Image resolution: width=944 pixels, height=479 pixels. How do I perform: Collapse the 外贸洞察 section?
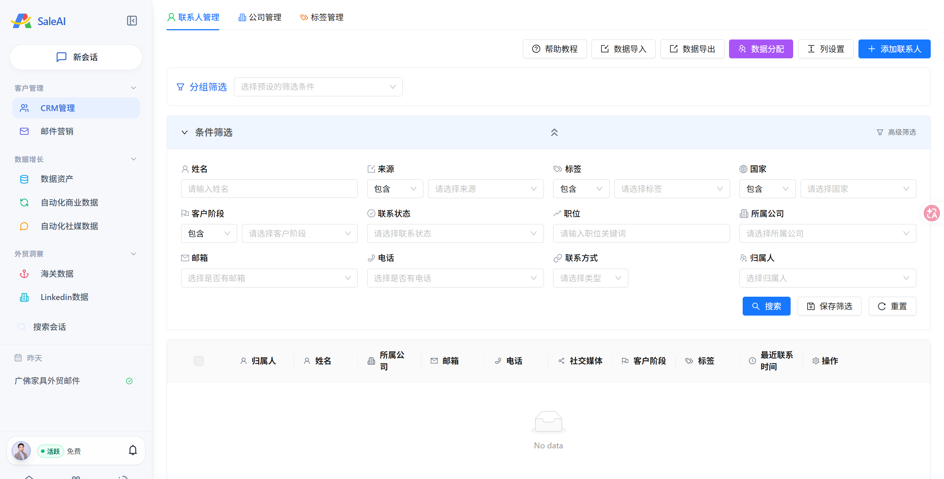[x=133, y=254]
